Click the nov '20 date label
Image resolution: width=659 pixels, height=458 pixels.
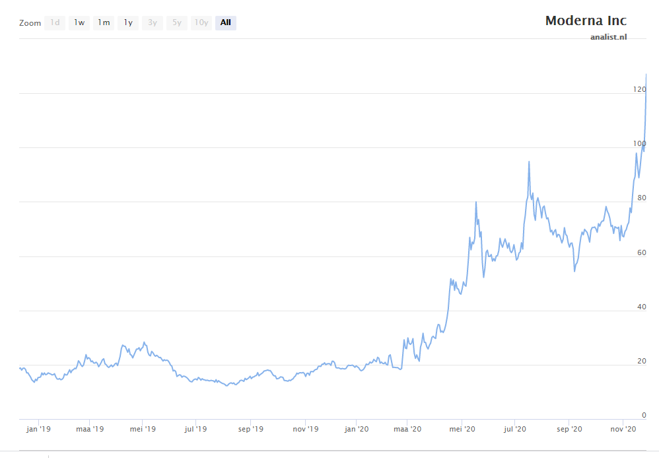[x=623, y=429]
